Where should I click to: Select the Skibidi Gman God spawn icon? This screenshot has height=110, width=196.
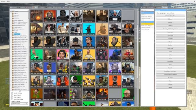click(50, 29)
